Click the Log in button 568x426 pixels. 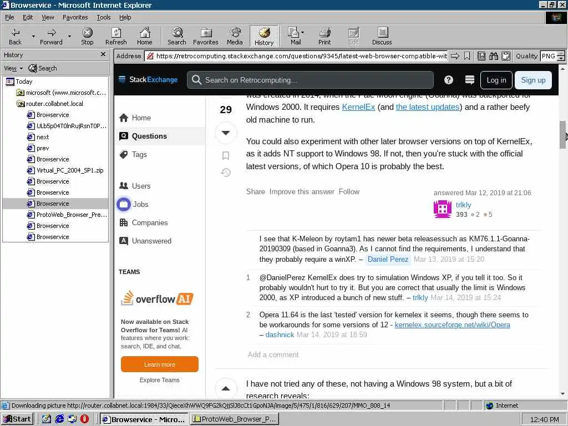click(x=496, y=80)
